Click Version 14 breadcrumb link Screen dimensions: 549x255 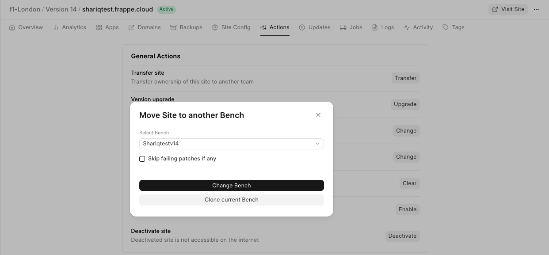coord(61,9)
